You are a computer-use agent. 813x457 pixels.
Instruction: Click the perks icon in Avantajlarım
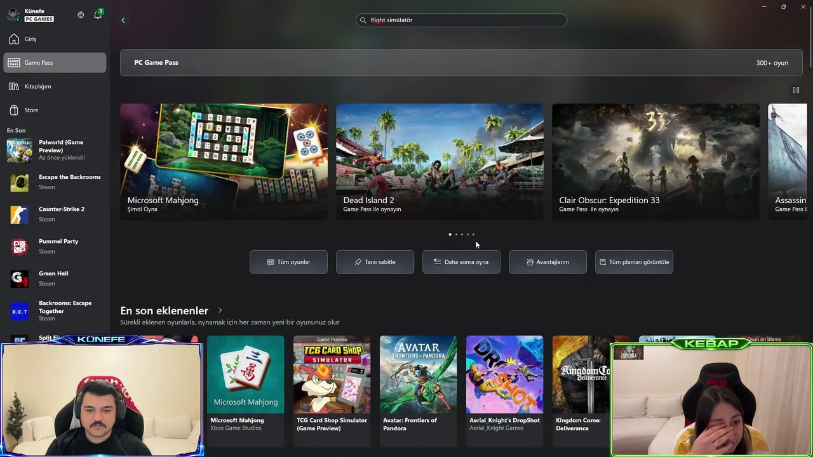coord(530,262)
